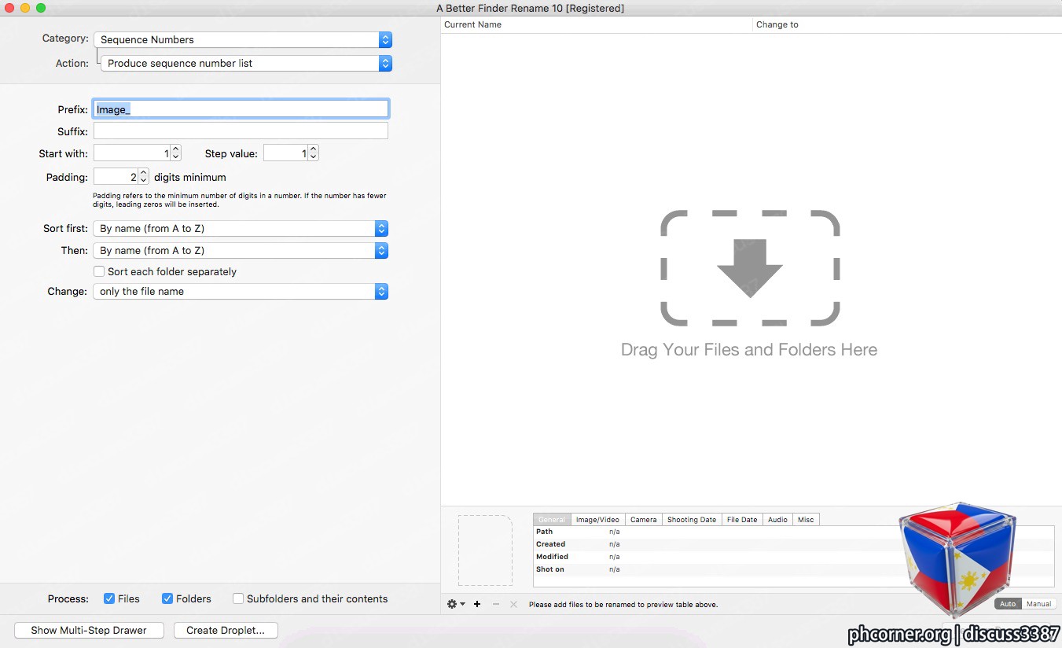Screen dimensions: 1062x648
Task: Open the File Date tab
Action: tap(742, 519)
